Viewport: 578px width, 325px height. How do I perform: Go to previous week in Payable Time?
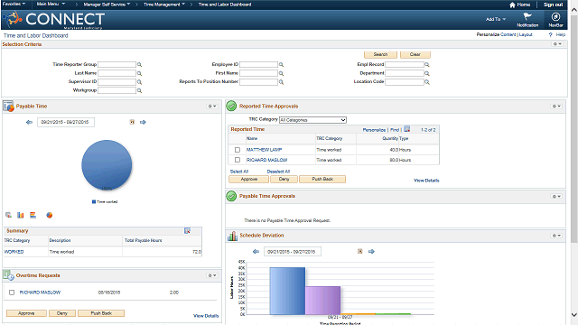point(29,122)
